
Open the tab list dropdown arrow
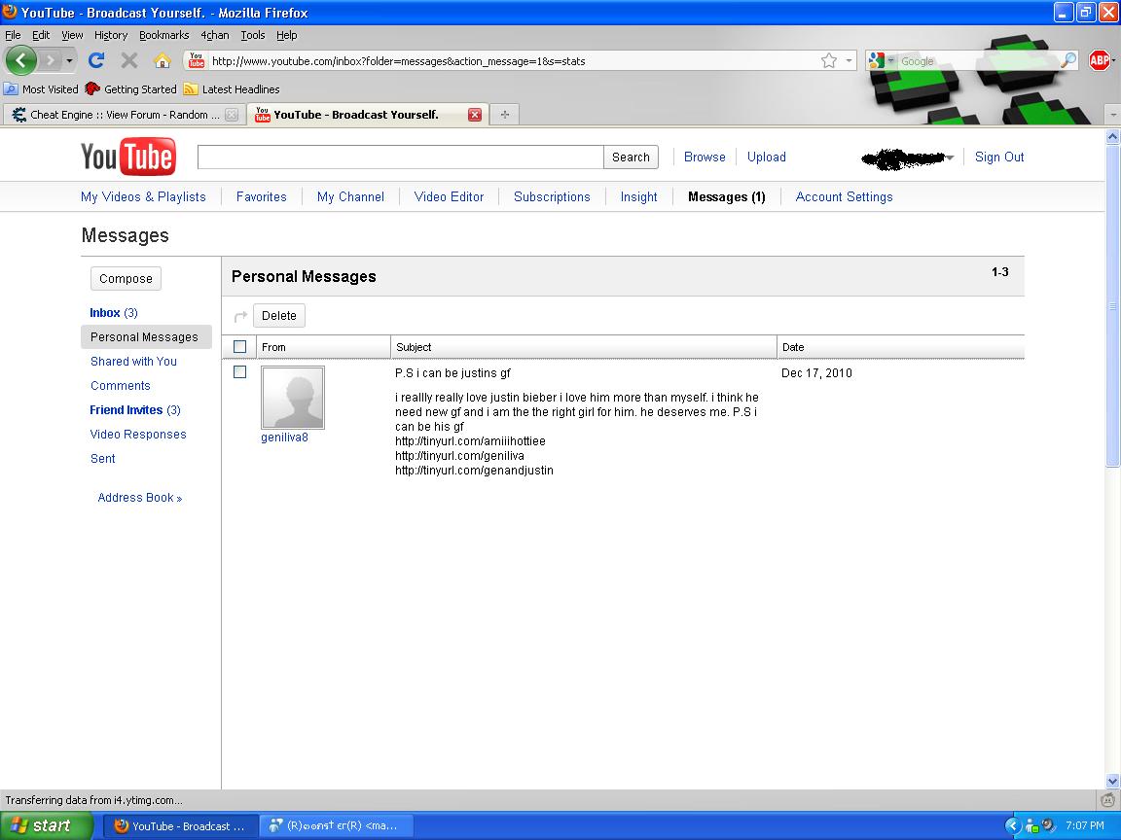point(1112,115)
